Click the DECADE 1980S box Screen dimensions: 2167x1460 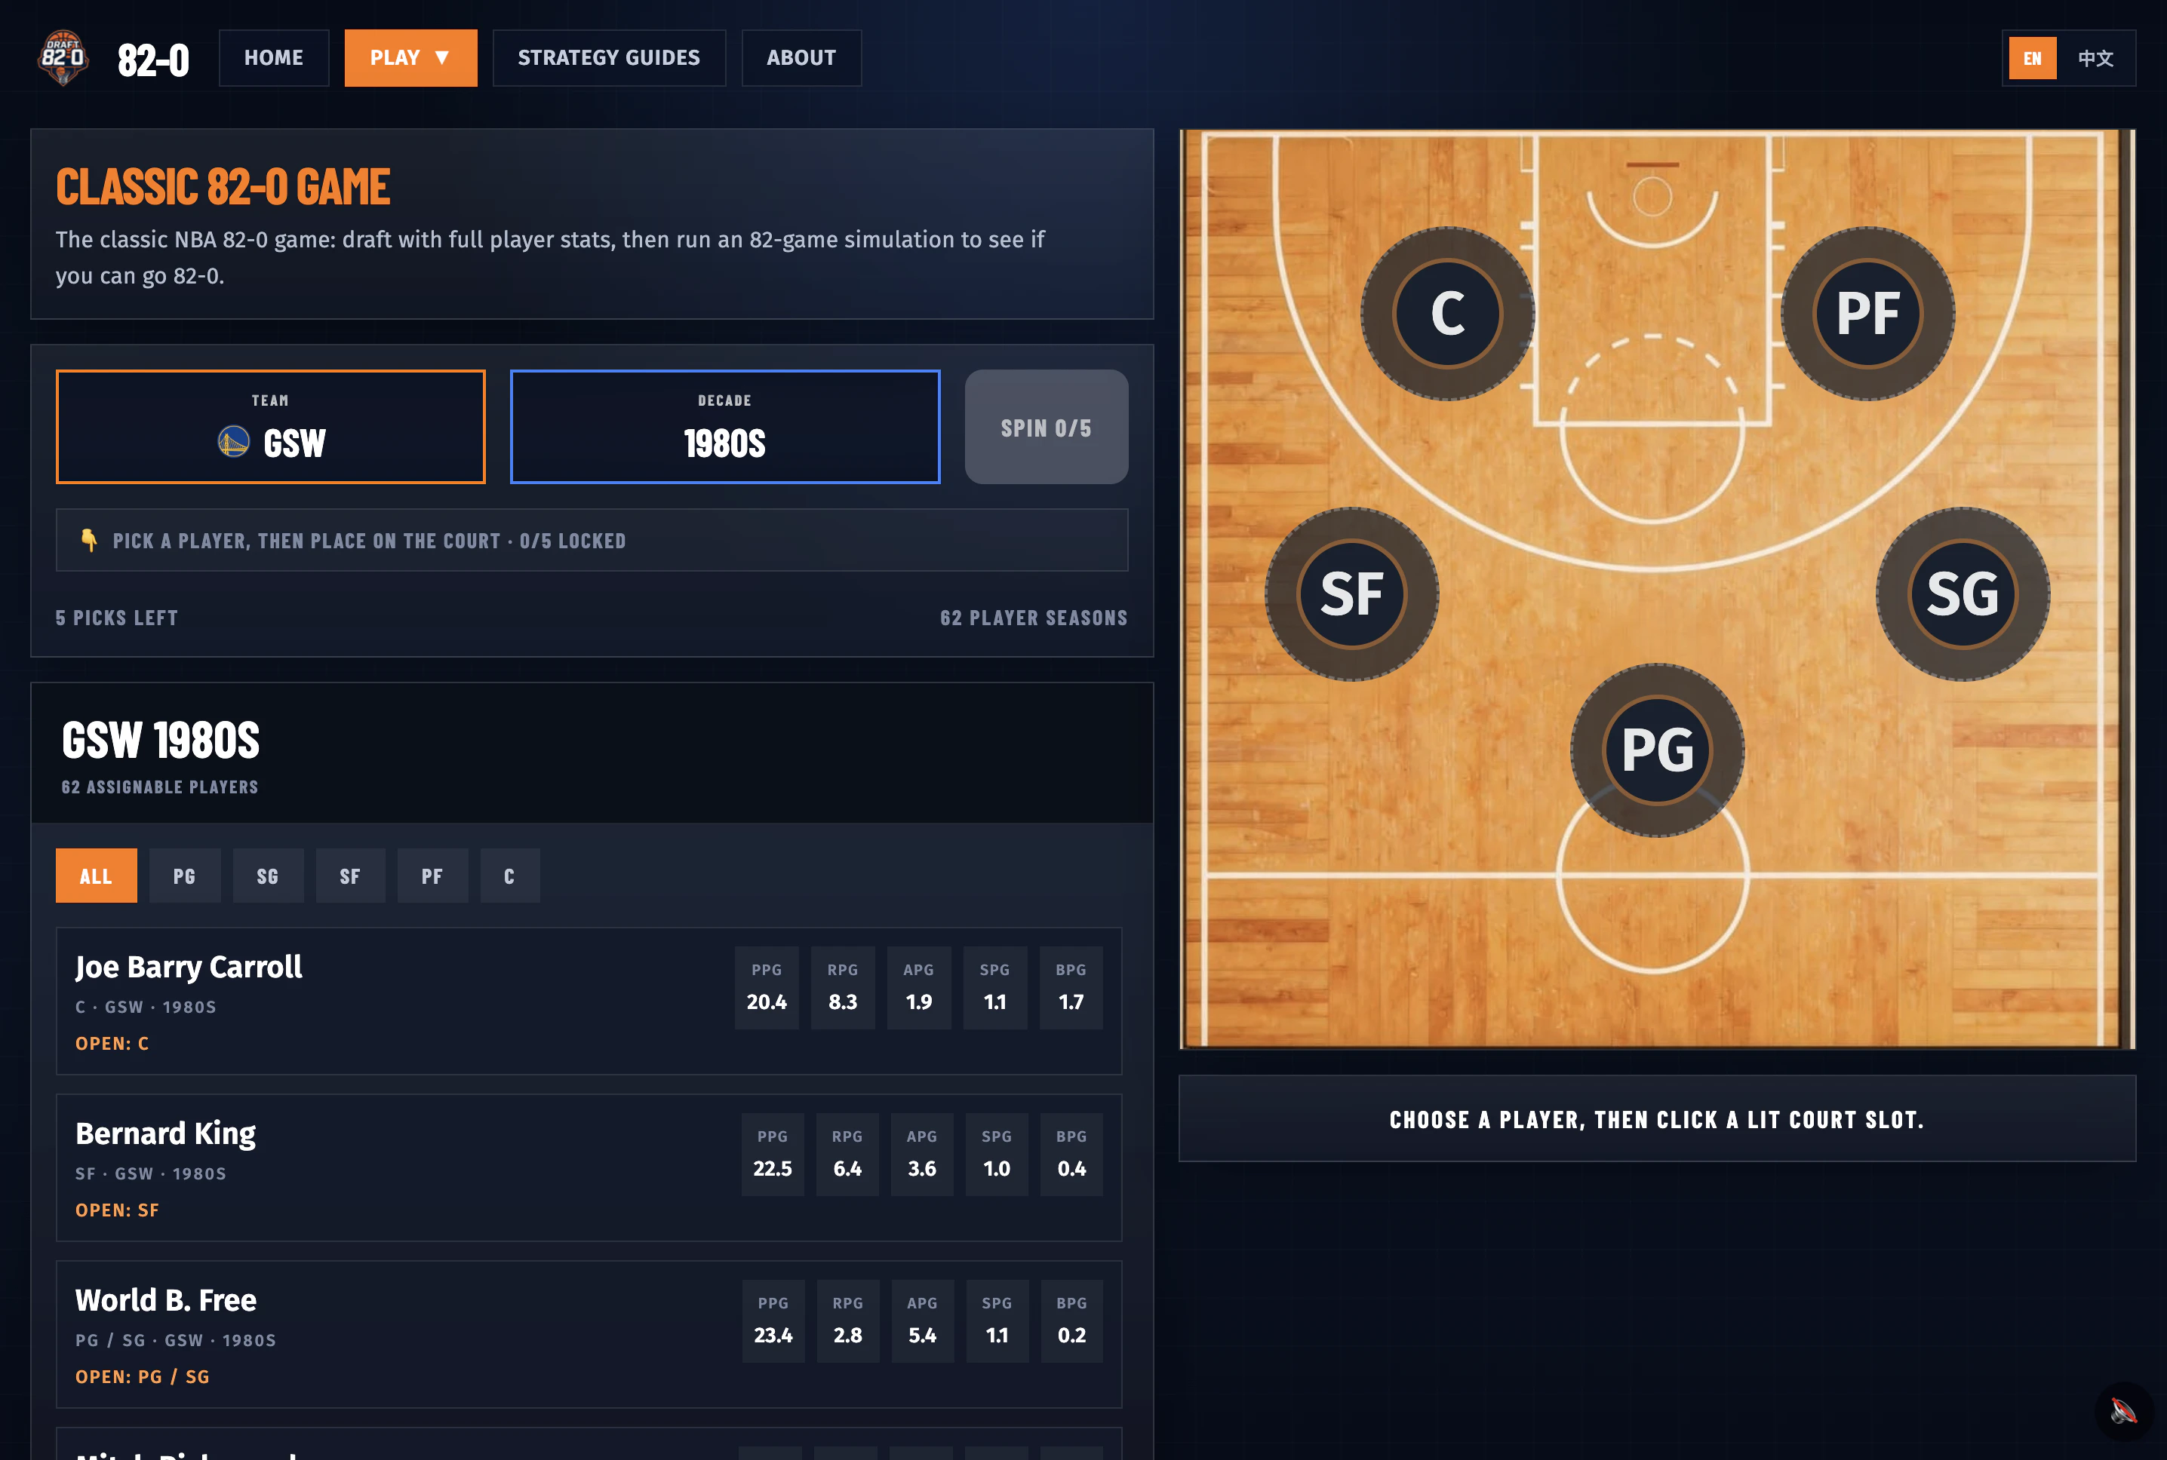click(725, 428)
